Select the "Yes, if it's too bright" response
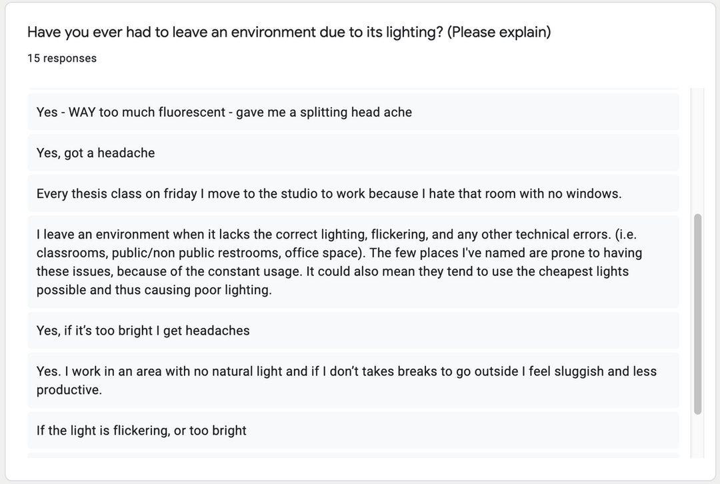The width and height of the screenshot is (720, 484). click(x=143, y=331)
